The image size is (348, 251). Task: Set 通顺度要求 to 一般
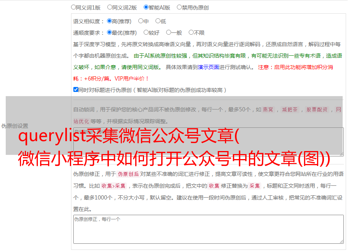168,32
